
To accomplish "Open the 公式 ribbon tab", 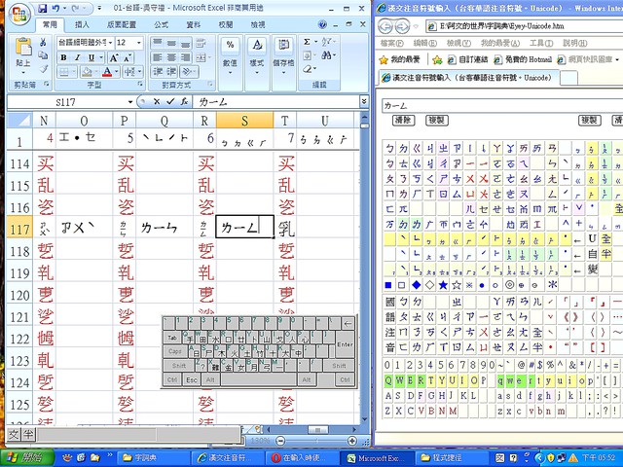I will (x=161, y=24).
